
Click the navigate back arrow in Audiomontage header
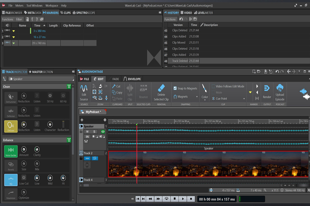pos(289,72)
